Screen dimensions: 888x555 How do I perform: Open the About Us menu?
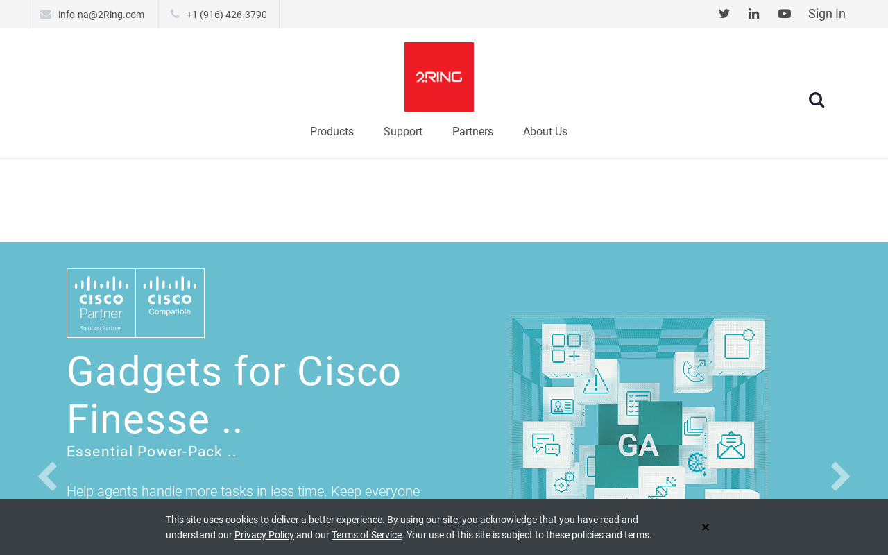click(545, 132)
